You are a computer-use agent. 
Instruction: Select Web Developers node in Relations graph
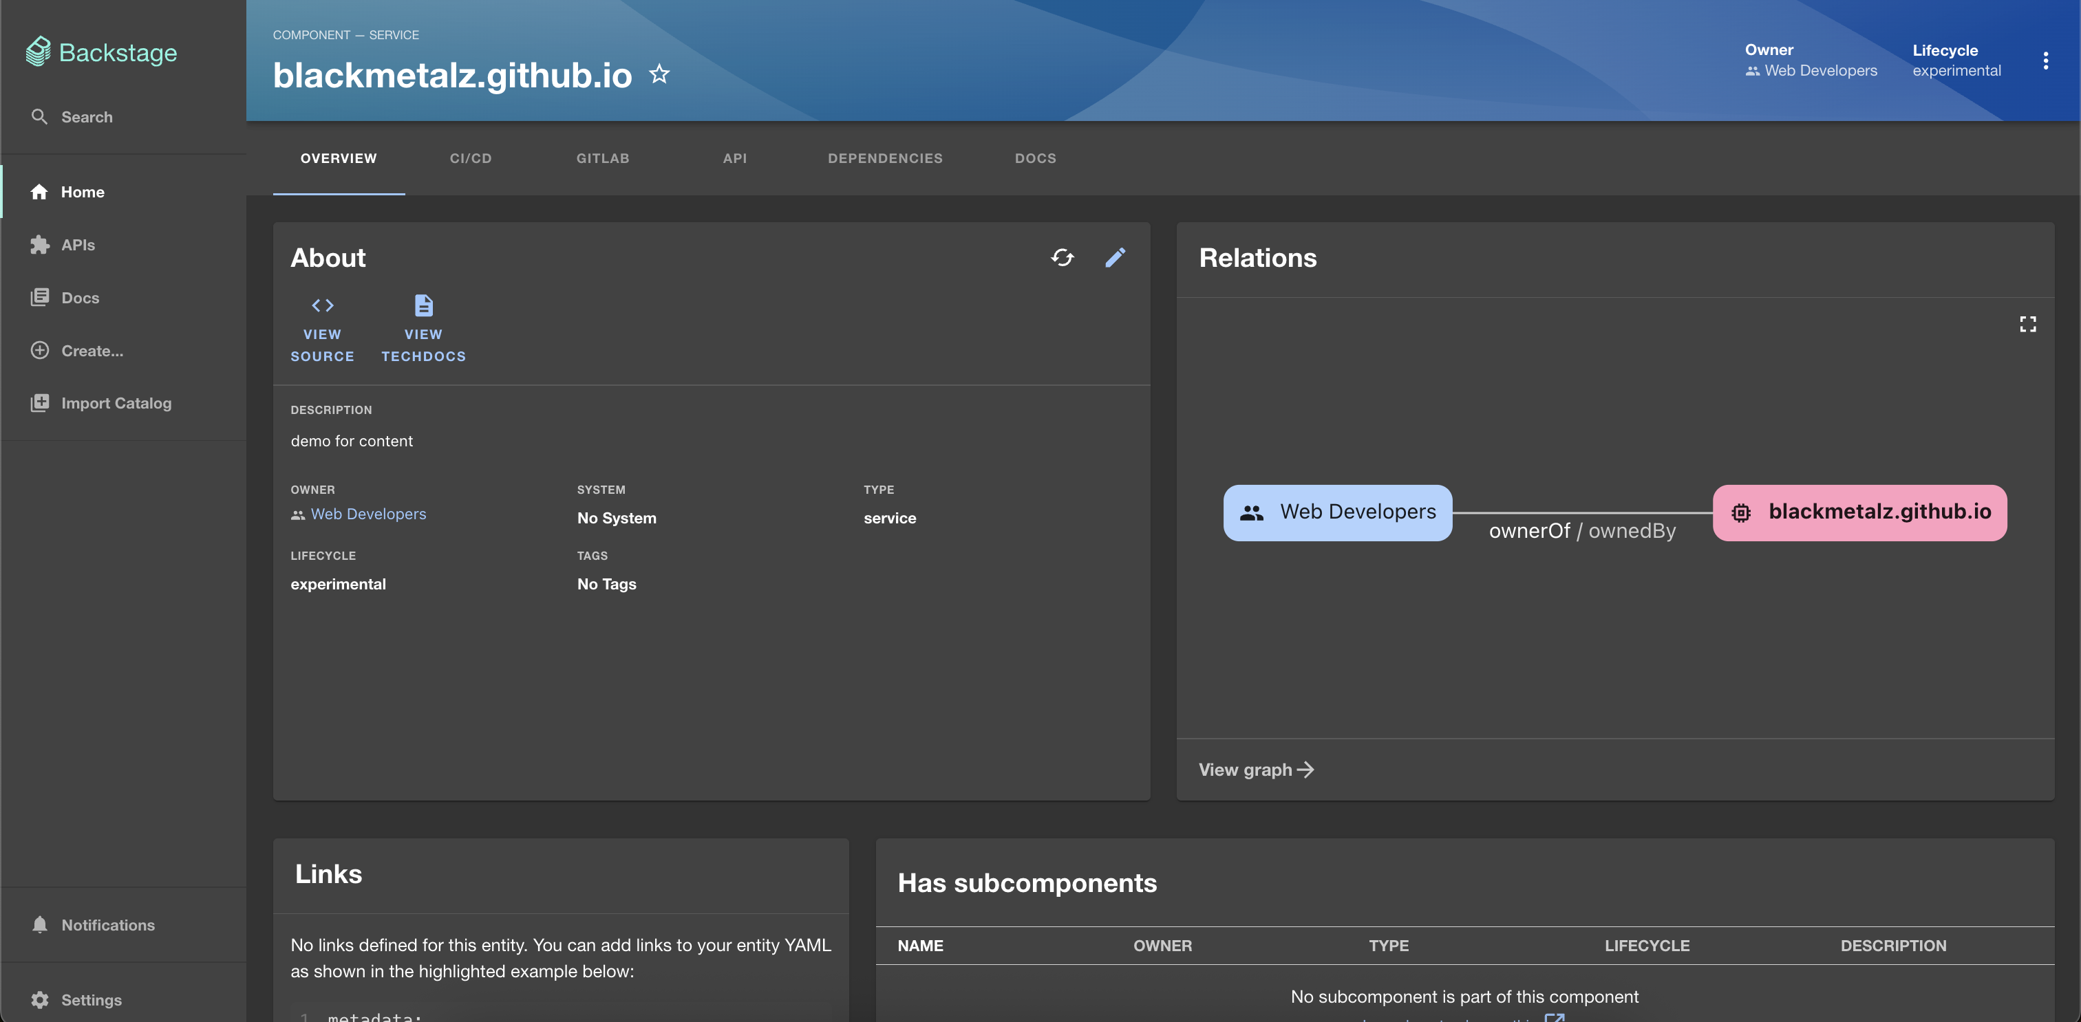1337,512
